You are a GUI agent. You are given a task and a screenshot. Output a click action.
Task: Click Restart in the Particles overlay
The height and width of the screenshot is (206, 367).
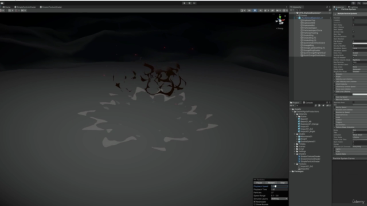tap(271, 183)
